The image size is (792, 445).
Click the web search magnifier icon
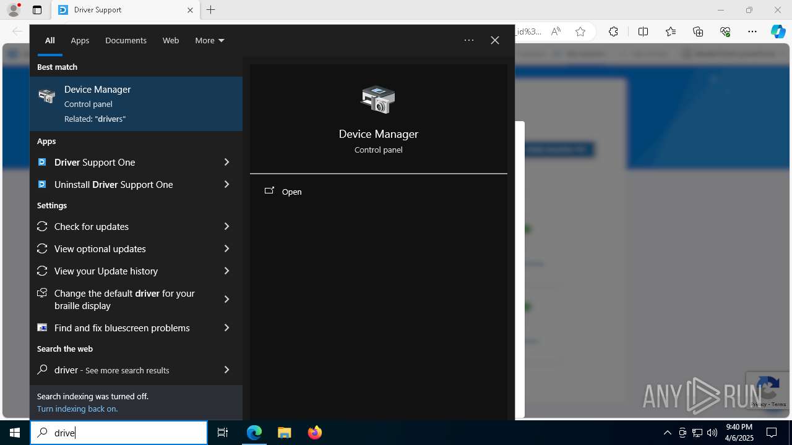42,370
